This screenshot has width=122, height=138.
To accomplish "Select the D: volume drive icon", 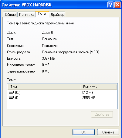I will click(x=11, y=97).
